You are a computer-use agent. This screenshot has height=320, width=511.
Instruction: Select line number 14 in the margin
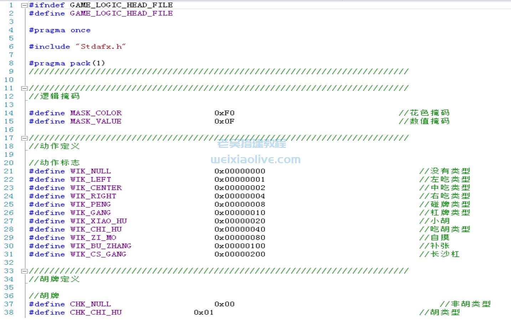[9, 113]
